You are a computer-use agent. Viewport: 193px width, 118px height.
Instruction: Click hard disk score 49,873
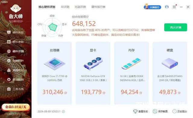tap(168, 92)
